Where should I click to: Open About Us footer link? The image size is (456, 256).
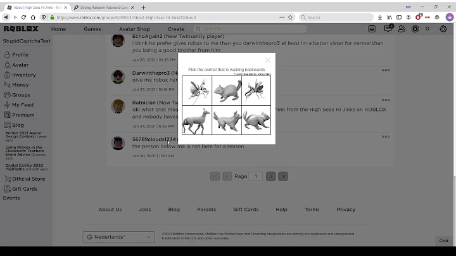pyautogui.click(x=110, y=210)
